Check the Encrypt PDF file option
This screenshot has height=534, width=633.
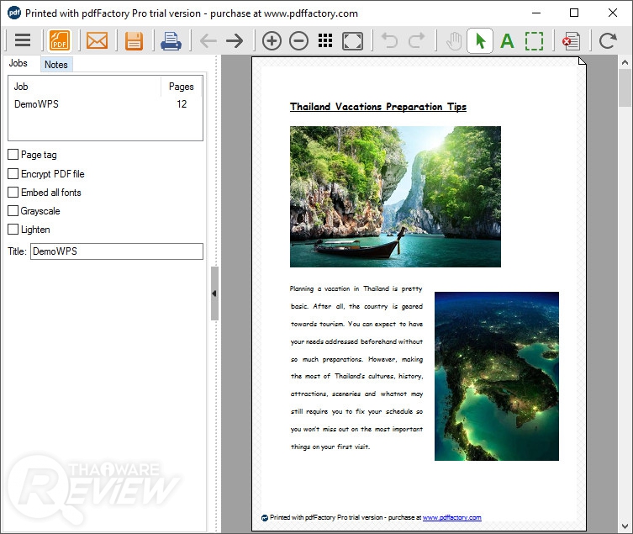tap(13, 174)
